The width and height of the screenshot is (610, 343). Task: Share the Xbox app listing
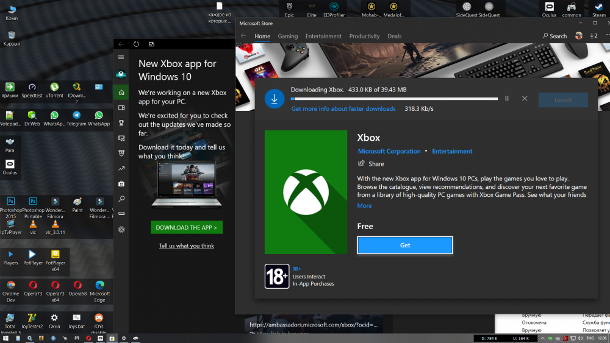(x=371, y=163)
